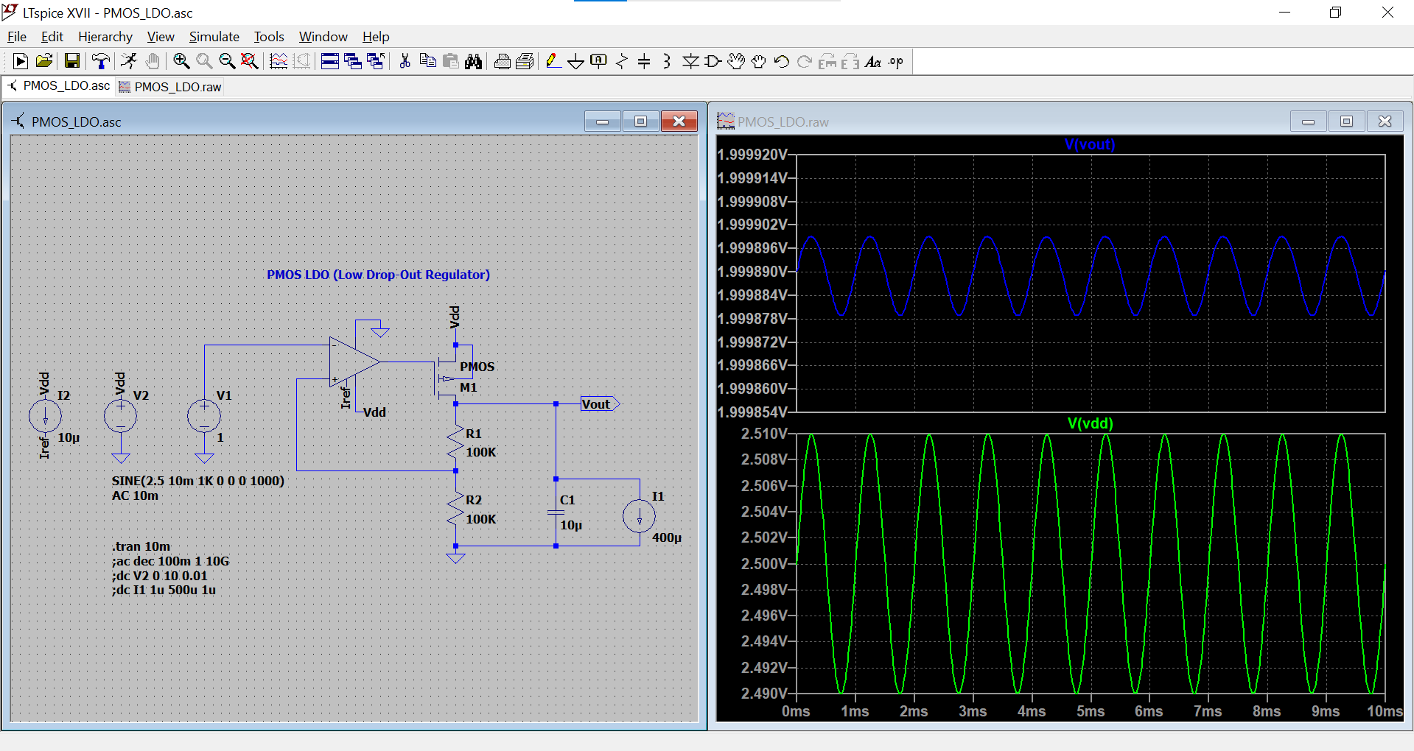The width and height of the screenshot is (1414, 751).
Task: Select the Text annotation tool
Action: [x=873, y=62]
